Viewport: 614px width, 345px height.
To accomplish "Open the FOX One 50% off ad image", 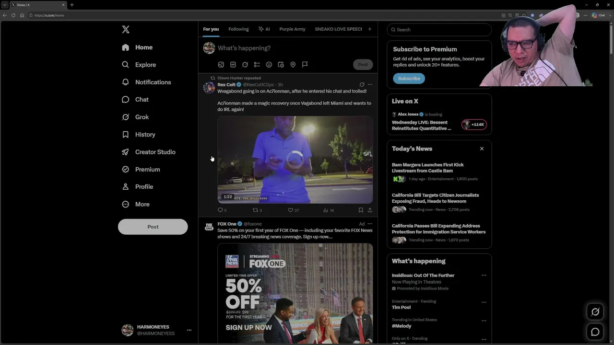I will click(x=295, y=293).
